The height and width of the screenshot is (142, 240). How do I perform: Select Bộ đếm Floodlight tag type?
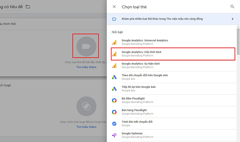tap(174, 100)
